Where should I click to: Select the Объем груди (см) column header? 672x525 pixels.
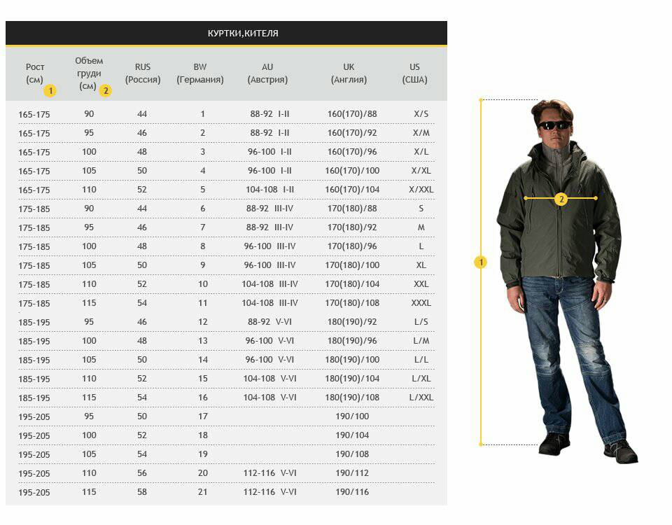pyautogui.click(x=89, y=73)
